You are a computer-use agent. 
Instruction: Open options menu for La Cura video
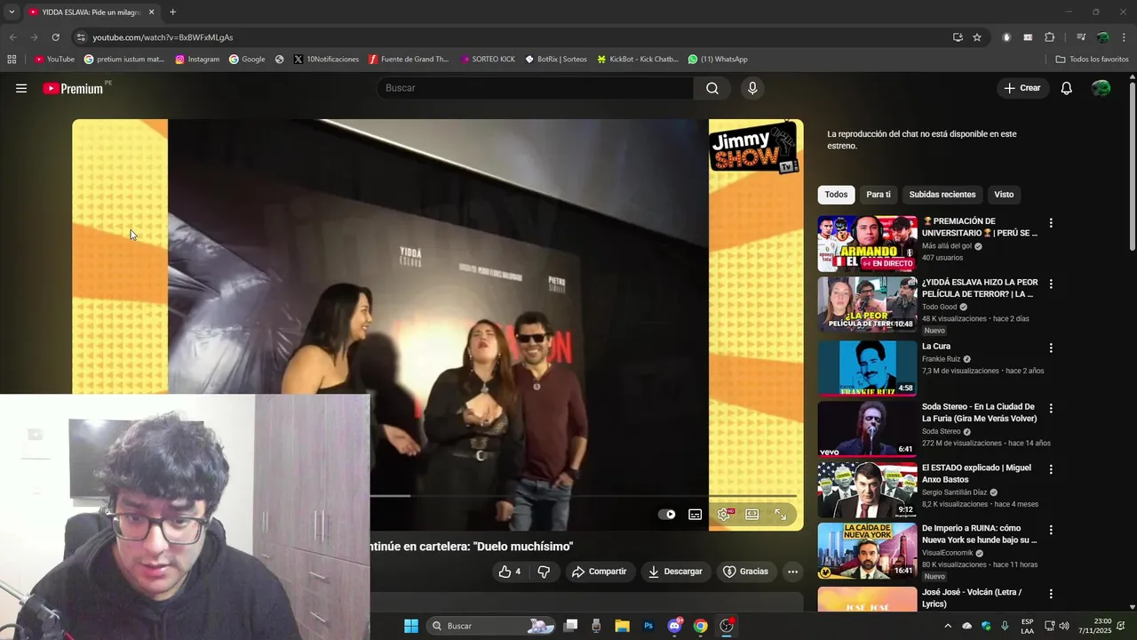click(x=1051, y=348)
